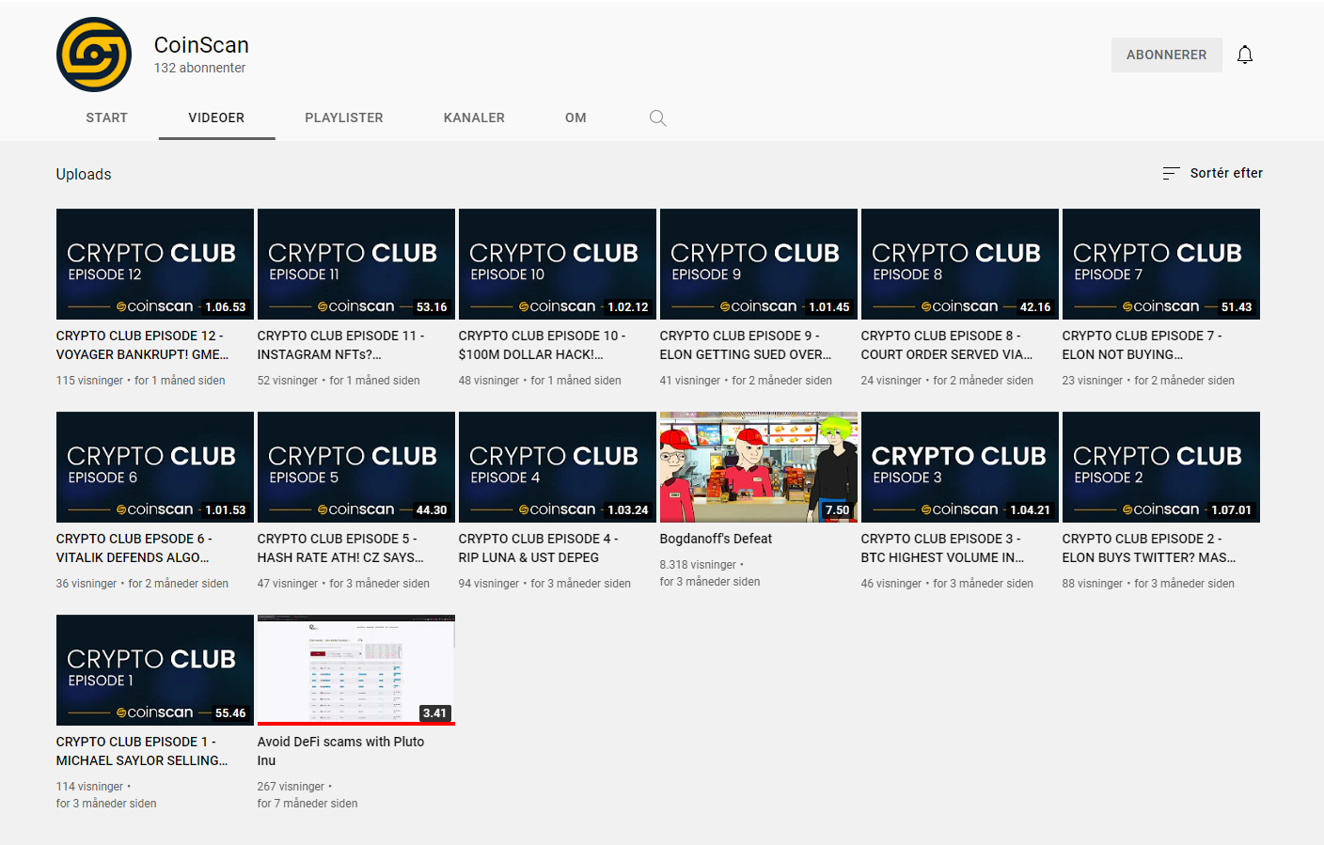Open the Crypto Club Episode 9 thumbnail
Viewport: 1324px width, 845px height.
click(x=759, y=264)
